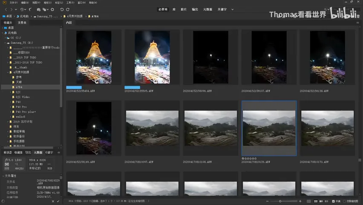Image resolution: width=363 pixels, height=205 pixels.
Task: Switch to lock grid thumbnail view icon
Action: click(x=308, y=201)
